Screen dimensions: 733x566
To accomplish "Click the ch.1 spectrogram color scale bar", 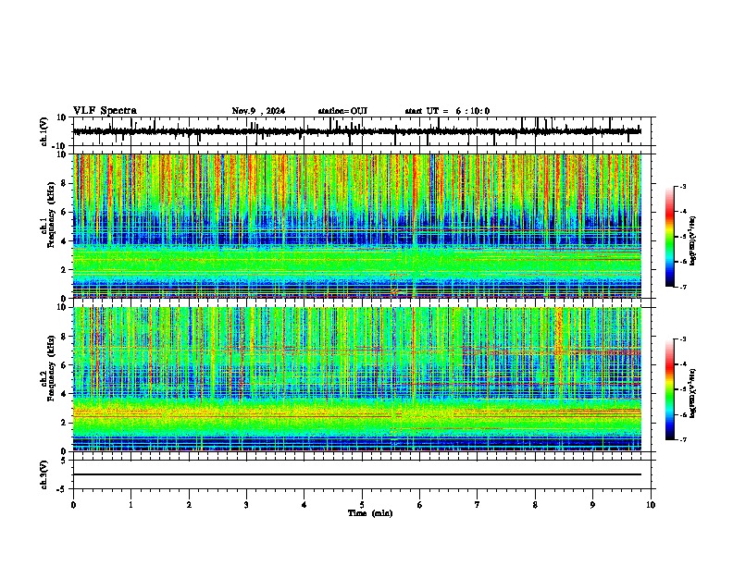I will (670, 237).
